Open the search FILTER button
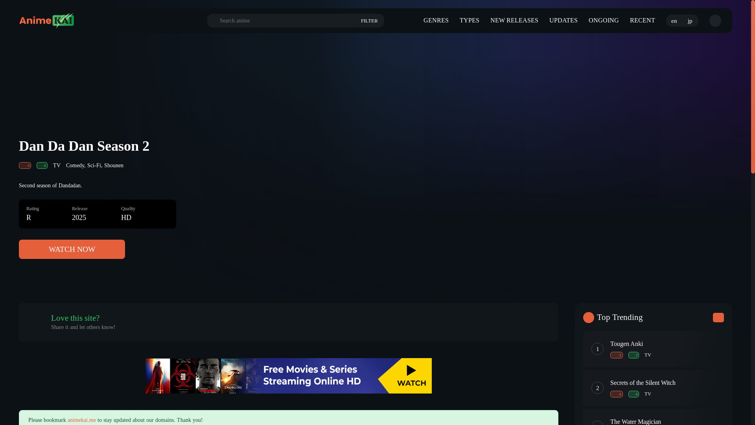 [369, 21]
